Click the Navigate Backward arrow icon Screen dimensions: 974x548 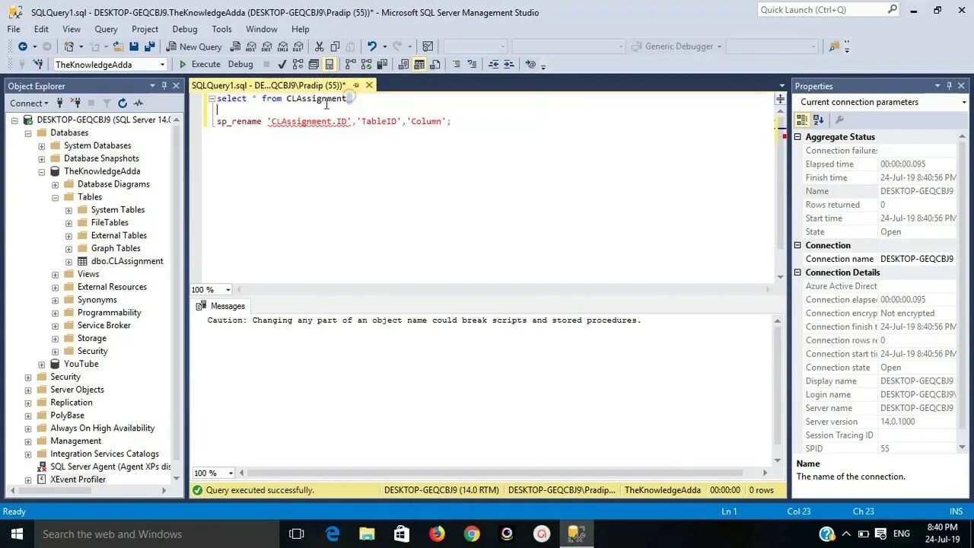[x=23, y=46]
